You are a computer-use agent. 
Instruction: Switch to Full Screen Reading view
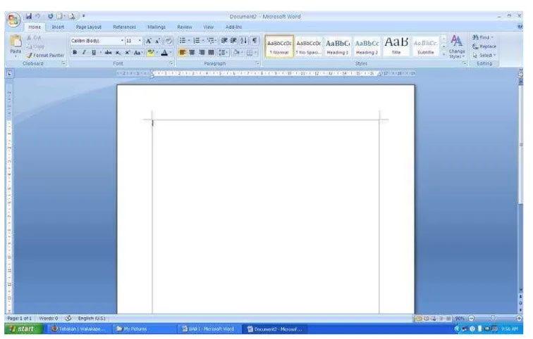coord(427,319)
